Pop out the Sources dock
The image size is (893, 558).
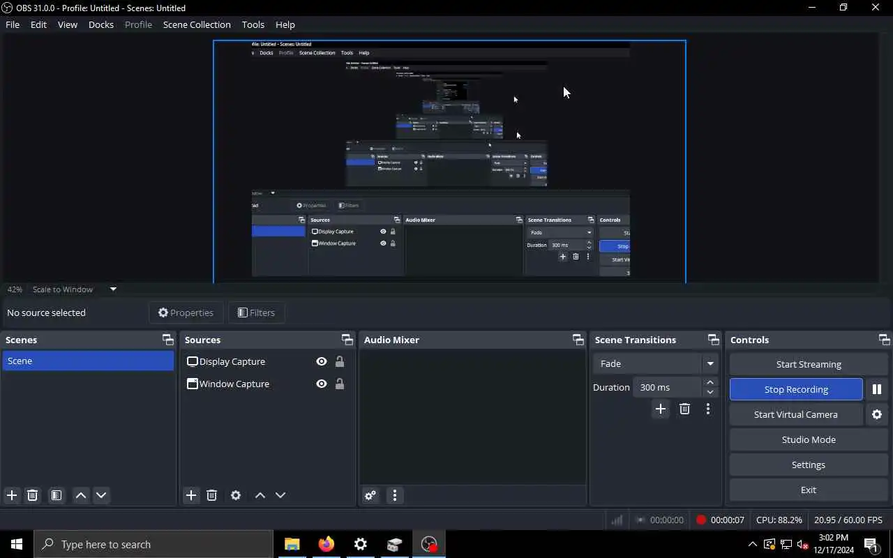point(347,340)
